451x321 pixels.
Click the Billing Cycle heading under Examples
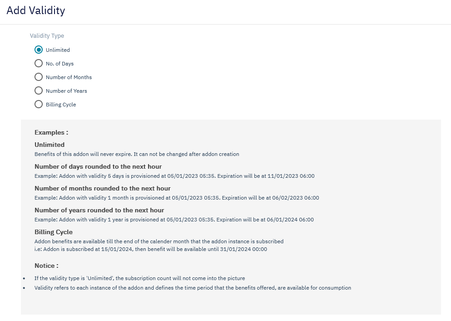click(54, 232)
